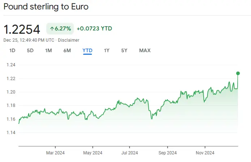Click the Sep 2024 axis label
The width and height of the screenshot is (251, 162).
pos(167,153)
